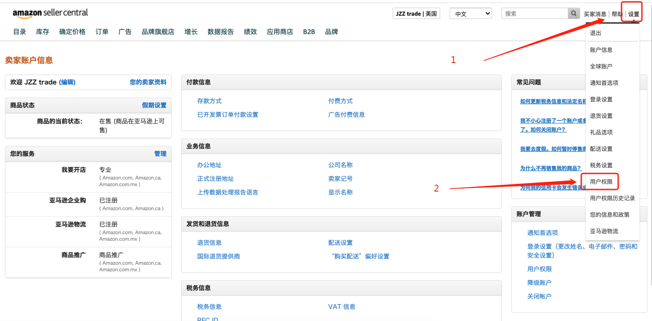The width and height of the screenshot is (652, 321).
Task: Open 用户权限 link under 账户管理
Action: (x=539, y=269)
